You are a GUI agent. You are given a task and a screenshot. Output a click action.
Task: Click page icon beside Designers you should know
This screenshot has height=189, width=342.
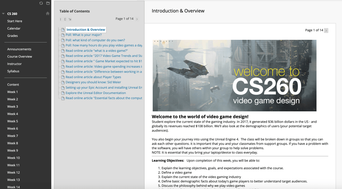(x=63, y=82)
